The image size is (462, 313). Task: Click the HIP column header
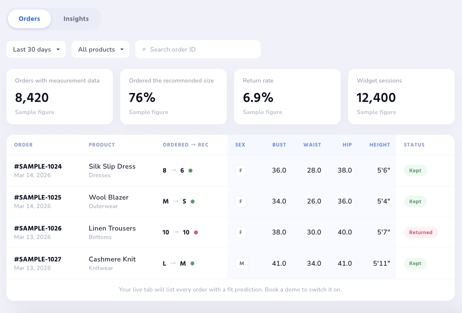347,145
